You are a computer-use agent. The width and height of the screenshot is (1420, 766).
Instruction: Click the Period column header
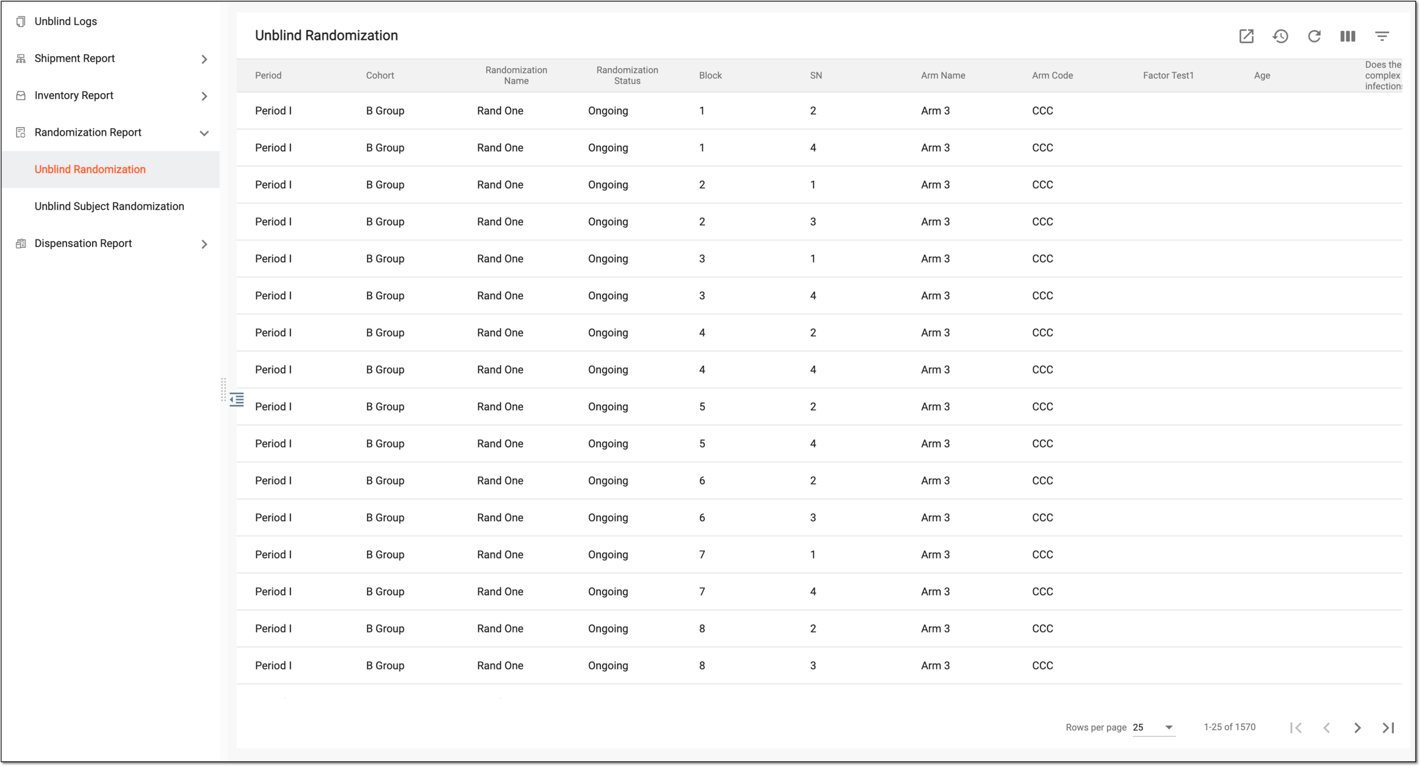tap(268, 76)
